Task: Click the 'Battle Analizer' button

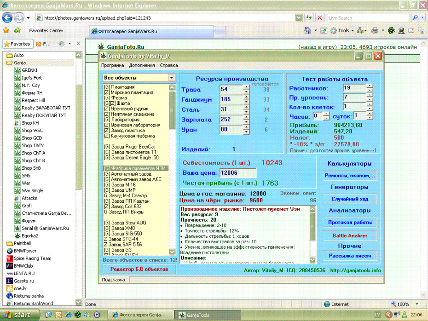Action: click(350, 235)
